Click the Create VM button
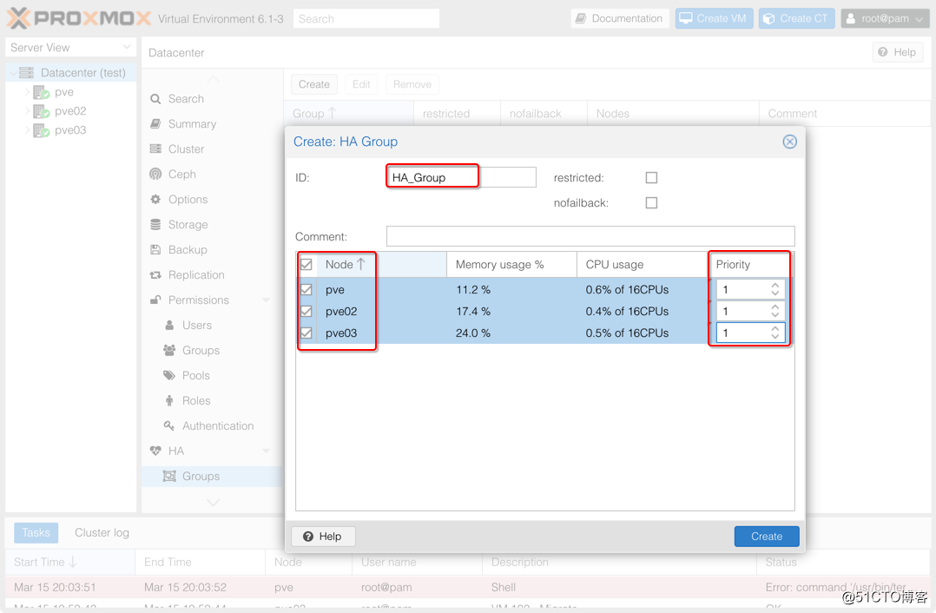Viewport: 936px width, 613px height. click(x=714, y=18)
